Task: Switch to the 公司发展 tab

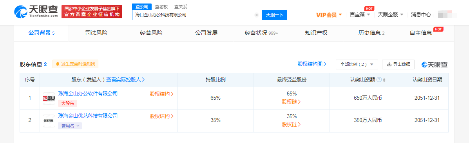Action: point(206,33)
